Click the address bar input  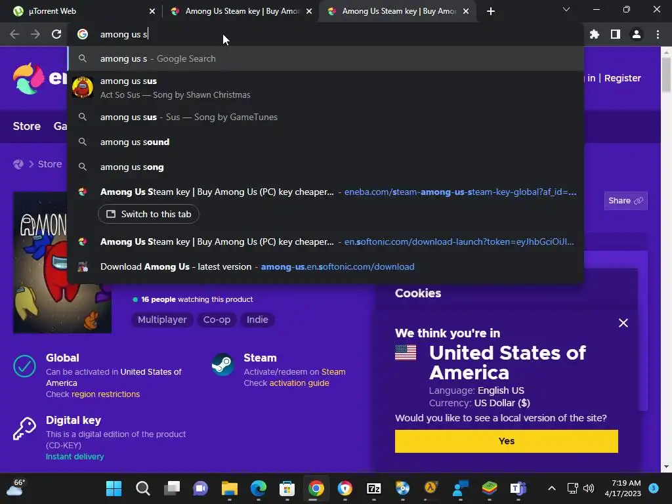pos(325,34)
